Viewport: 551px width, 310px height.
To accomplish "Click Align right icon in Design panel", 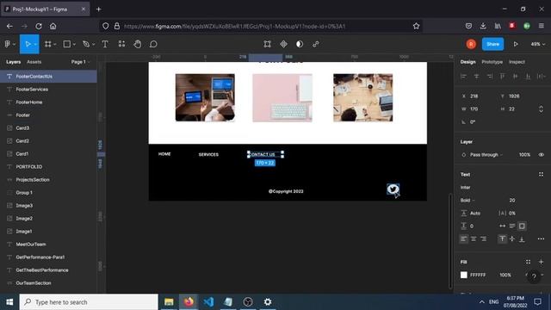I will [490, 77].
